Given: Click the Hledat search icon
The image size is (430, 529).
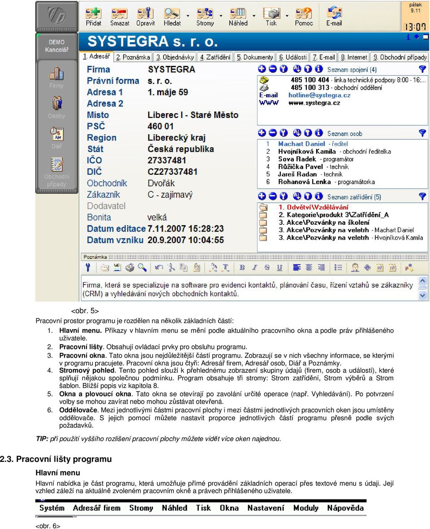Looking at the screenshot, I should point(172,17).
